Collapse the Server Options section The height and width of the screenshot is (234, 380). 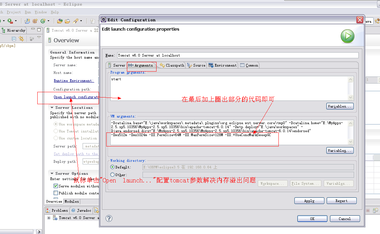click(52, 173)
